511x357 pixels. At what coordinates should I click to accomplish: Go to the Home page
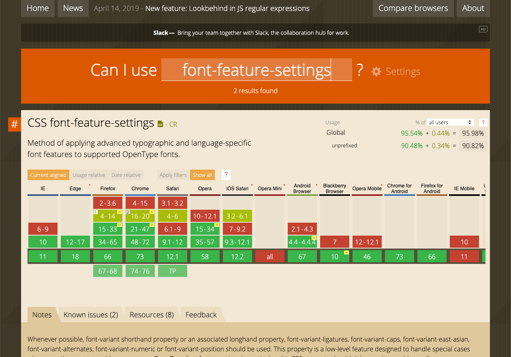pyautogui.click(x=38, y=8)
